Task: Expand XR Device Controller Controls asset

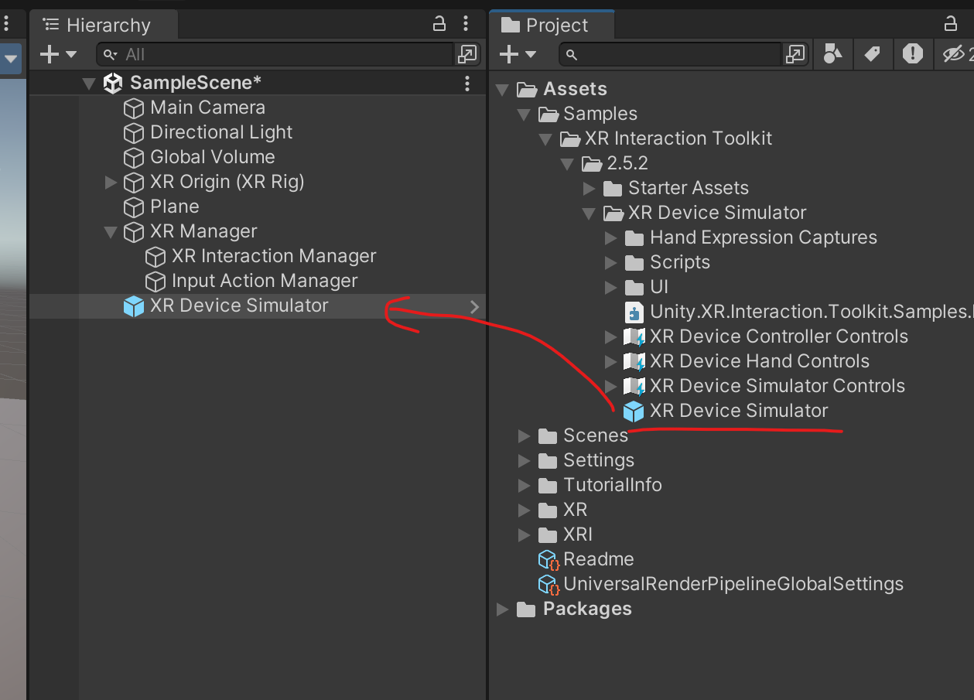Action: click(610, 336)
